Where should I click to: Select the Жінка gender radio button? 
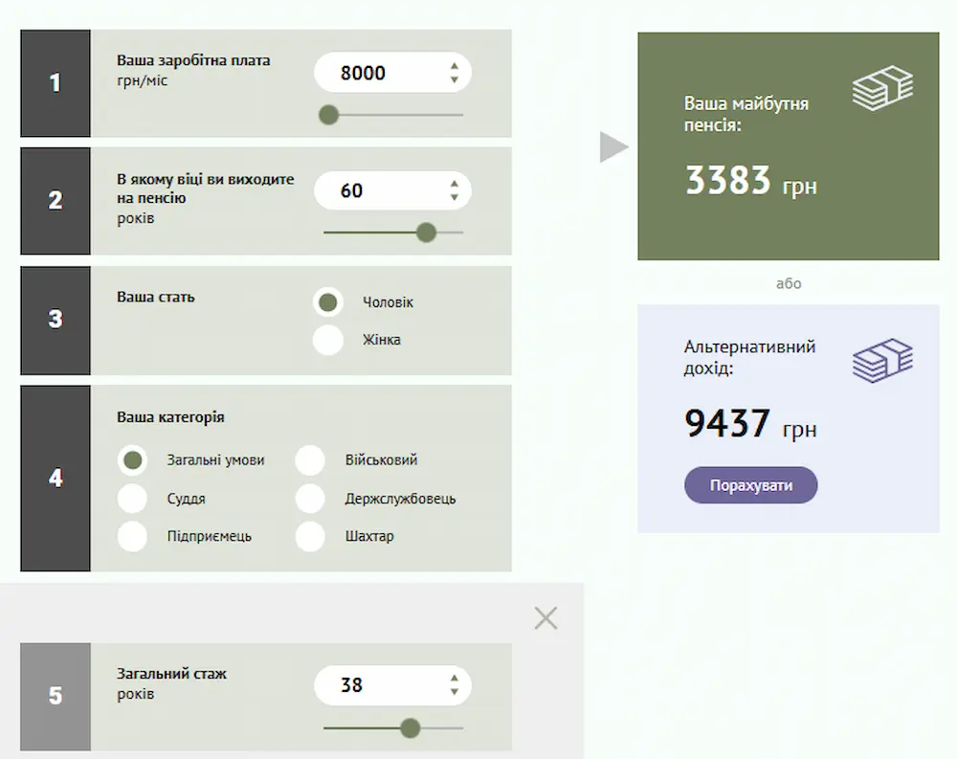(328, 340)
